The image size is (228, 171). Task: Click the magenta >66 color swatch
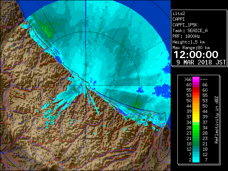tap(196, 79)
